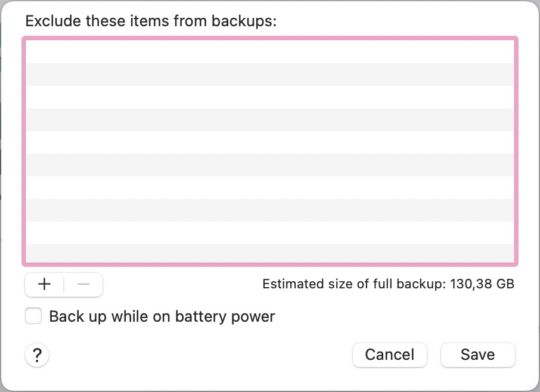Click the minus button to remove item
The width and height of the screenshot is (540, 392).
pos(83,284)
